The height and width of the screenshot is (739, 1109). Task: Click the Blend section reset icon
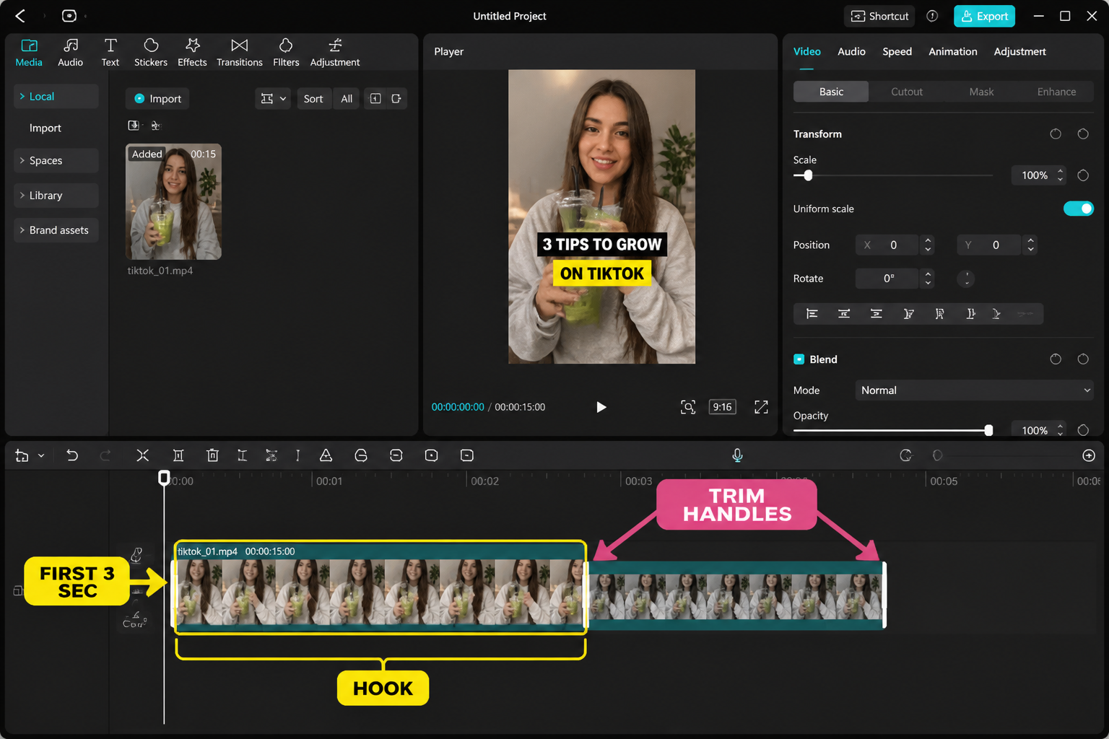click(1056, 359)
